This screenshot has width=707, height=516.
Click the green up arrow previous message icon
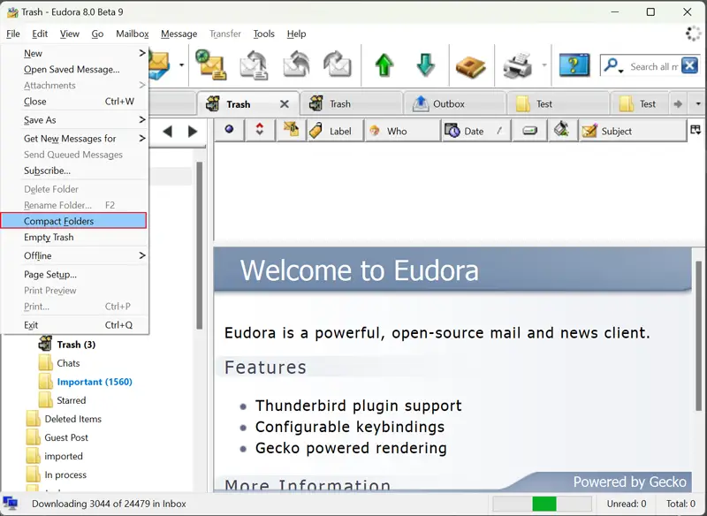pos(384,65)
